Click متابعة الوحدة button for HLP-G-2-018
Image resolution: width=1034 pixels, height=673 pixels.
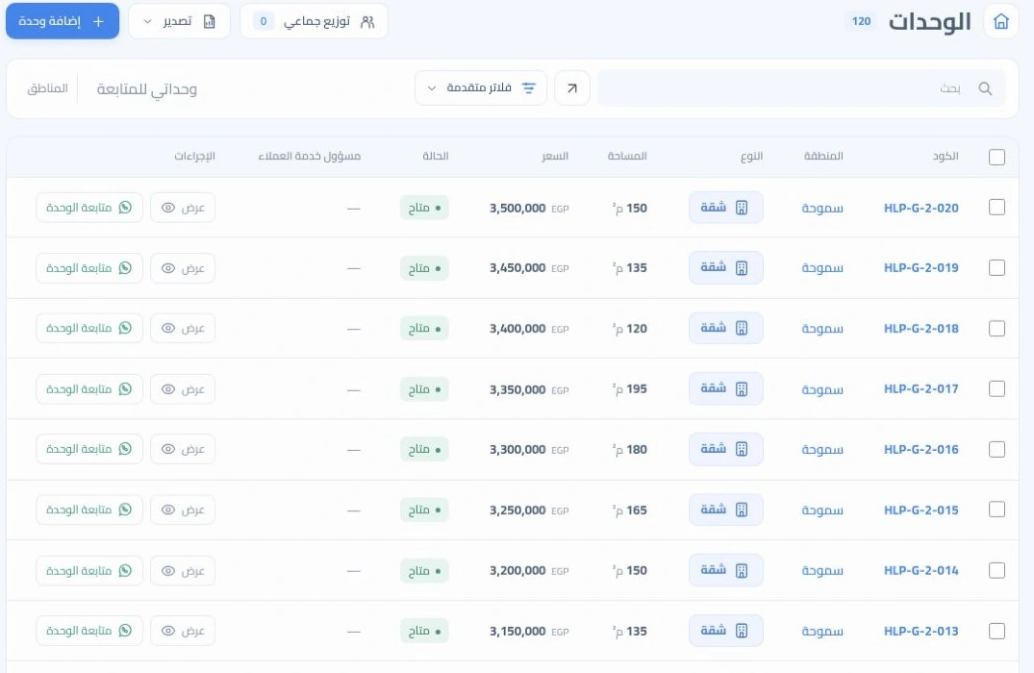coord(89,328)
